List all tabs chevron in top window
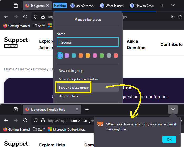The height and width of the screenshot is (147, 184). point(173,6)
